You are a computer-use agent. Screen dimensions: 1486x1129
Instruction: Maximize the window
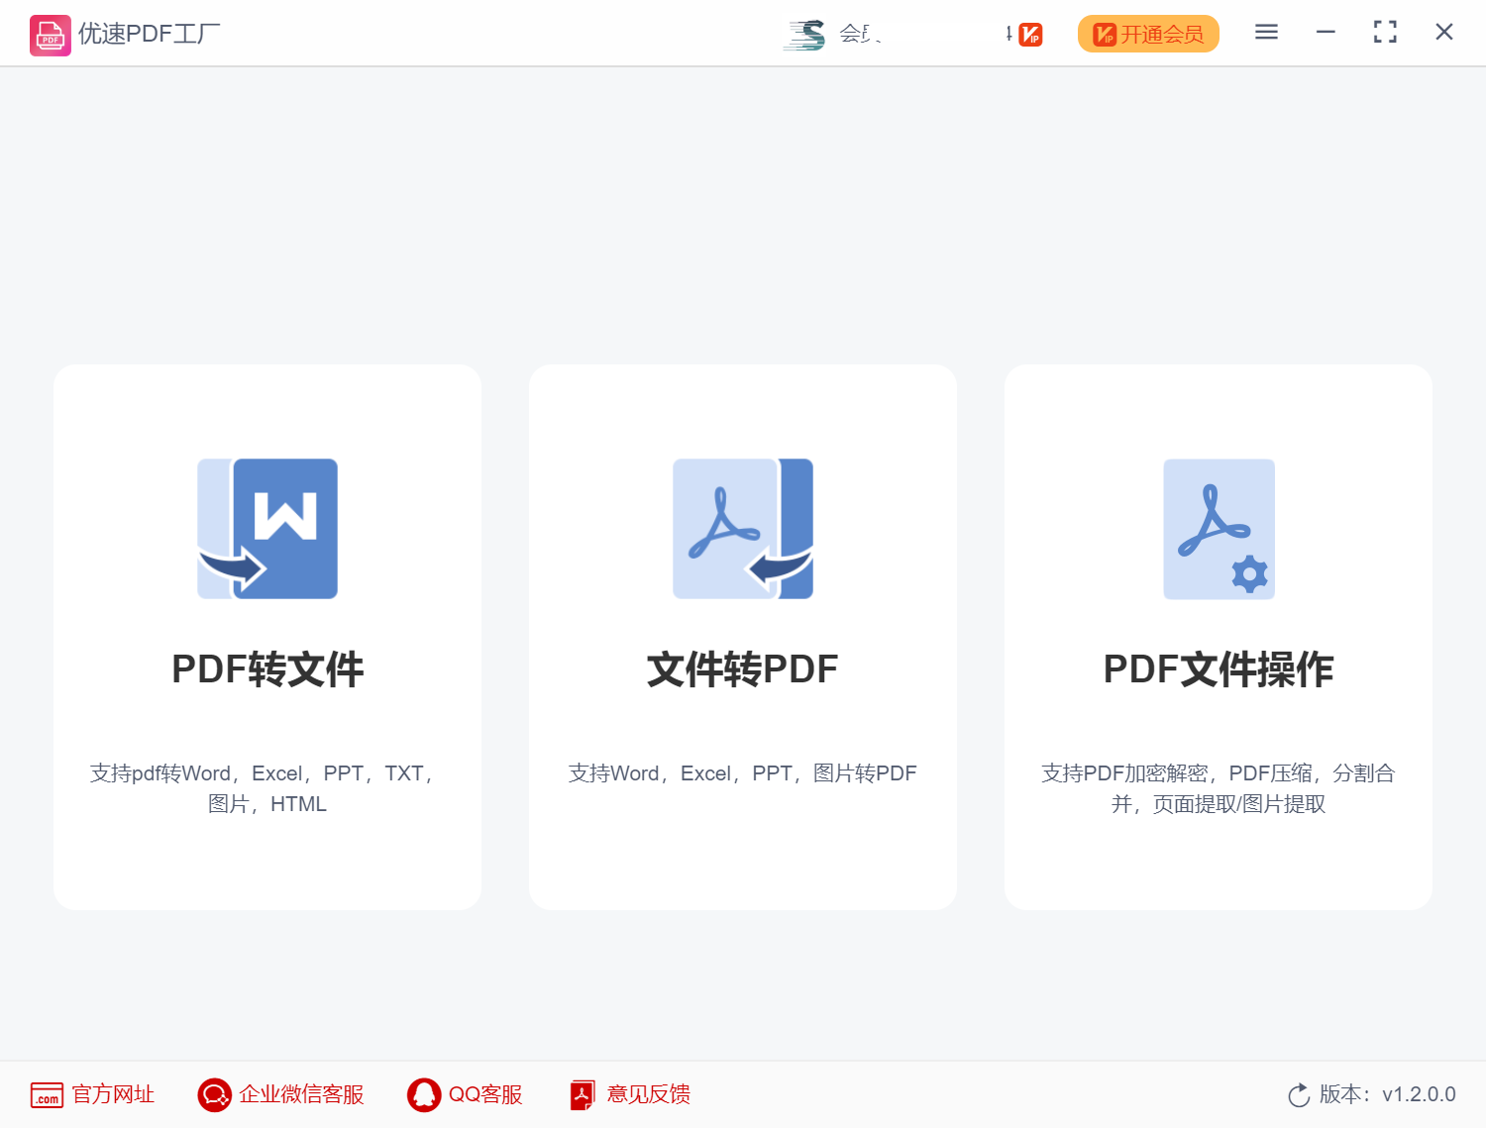tap(1385, 33)
